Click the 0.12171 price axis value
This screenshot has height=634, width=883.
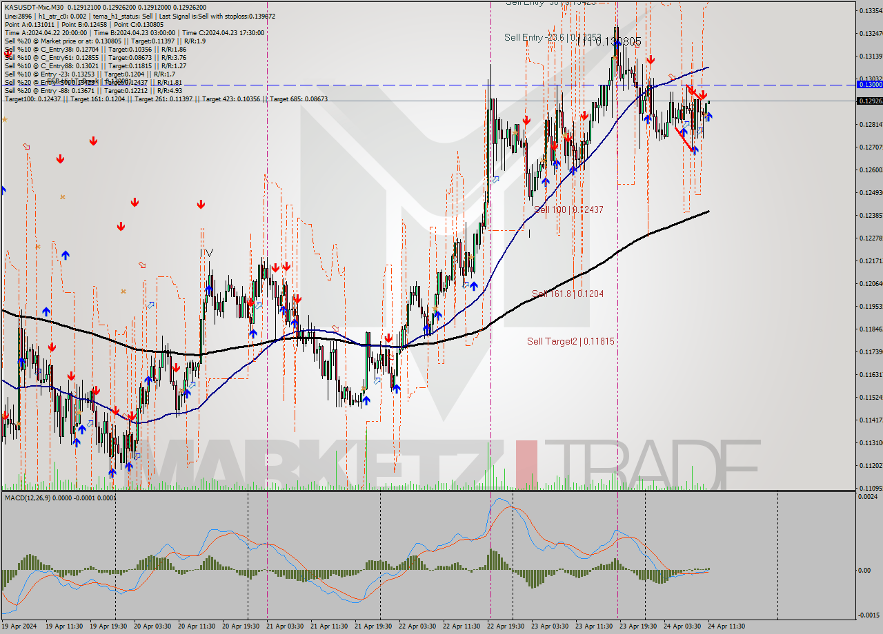coord(870,260)
